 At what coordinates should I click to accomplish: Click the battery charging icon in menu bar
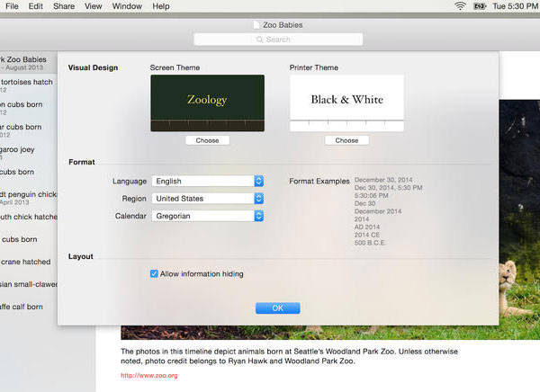coord(480,6)
